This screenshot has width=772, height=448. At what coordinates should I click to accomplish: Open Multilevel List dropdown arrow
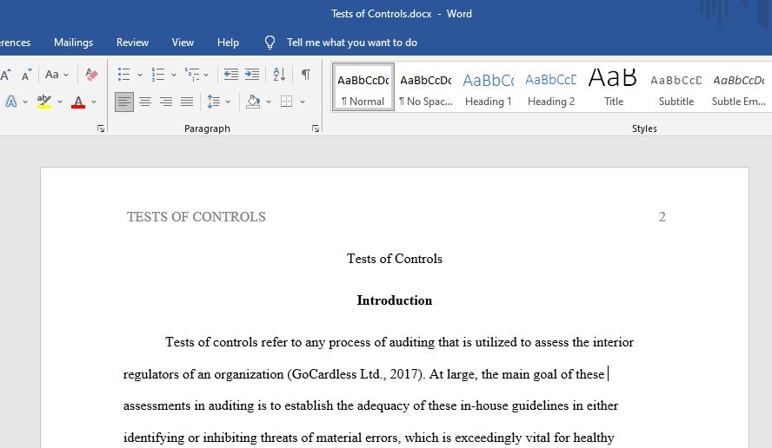pos(206,75)
